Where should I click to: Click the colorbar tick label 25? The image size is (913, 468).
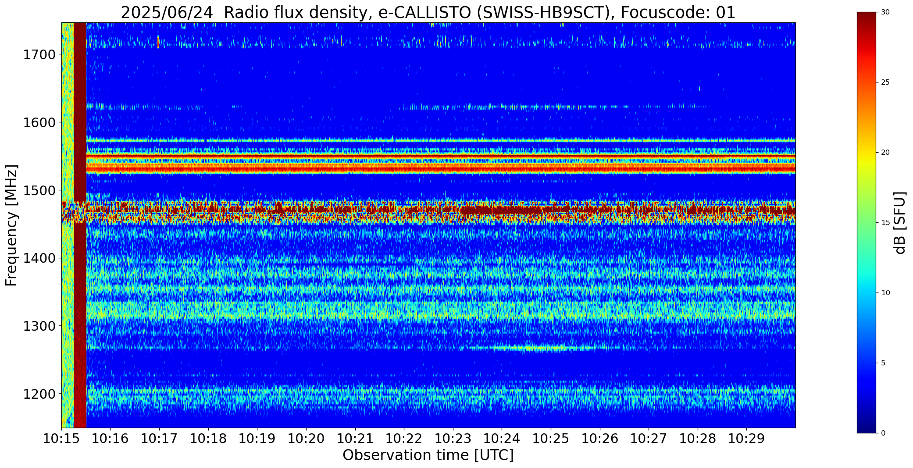coord(885,82)
